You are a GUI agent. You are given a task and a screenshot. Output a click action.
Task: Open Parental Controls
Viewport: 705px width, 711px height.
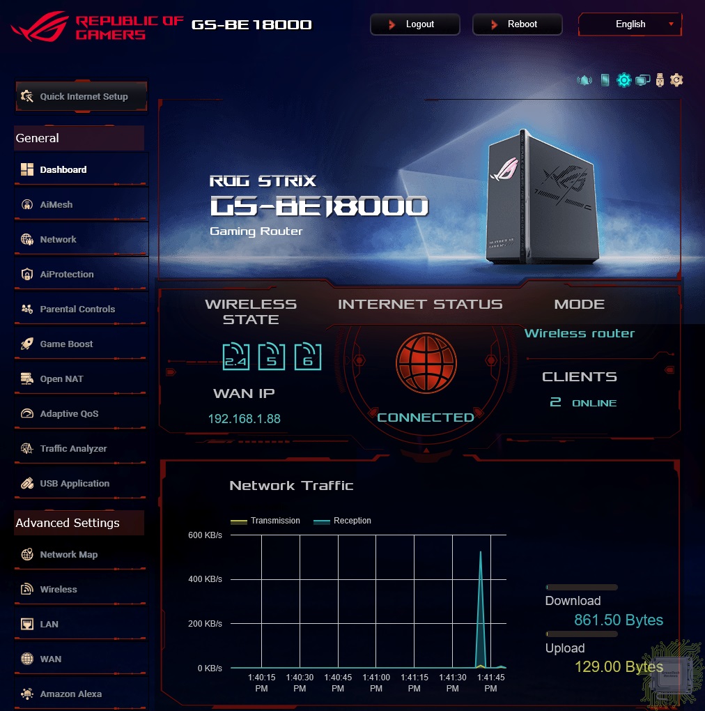82,309
